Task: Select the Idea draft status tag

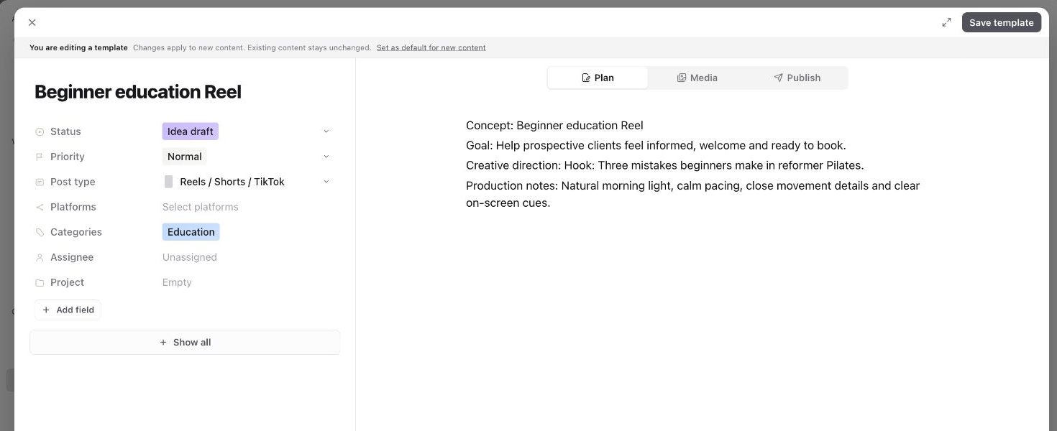Action: (191, 131)
